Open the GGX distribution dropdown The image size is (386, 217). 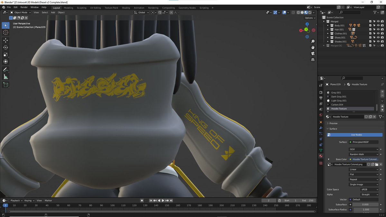tap(364, 149)
